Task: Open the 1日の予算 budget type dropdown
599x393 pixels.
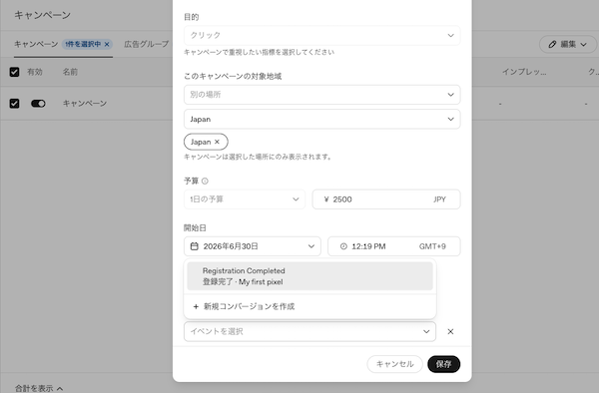Action: point(245,199)
